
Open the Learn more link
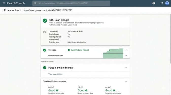point(72,25)
